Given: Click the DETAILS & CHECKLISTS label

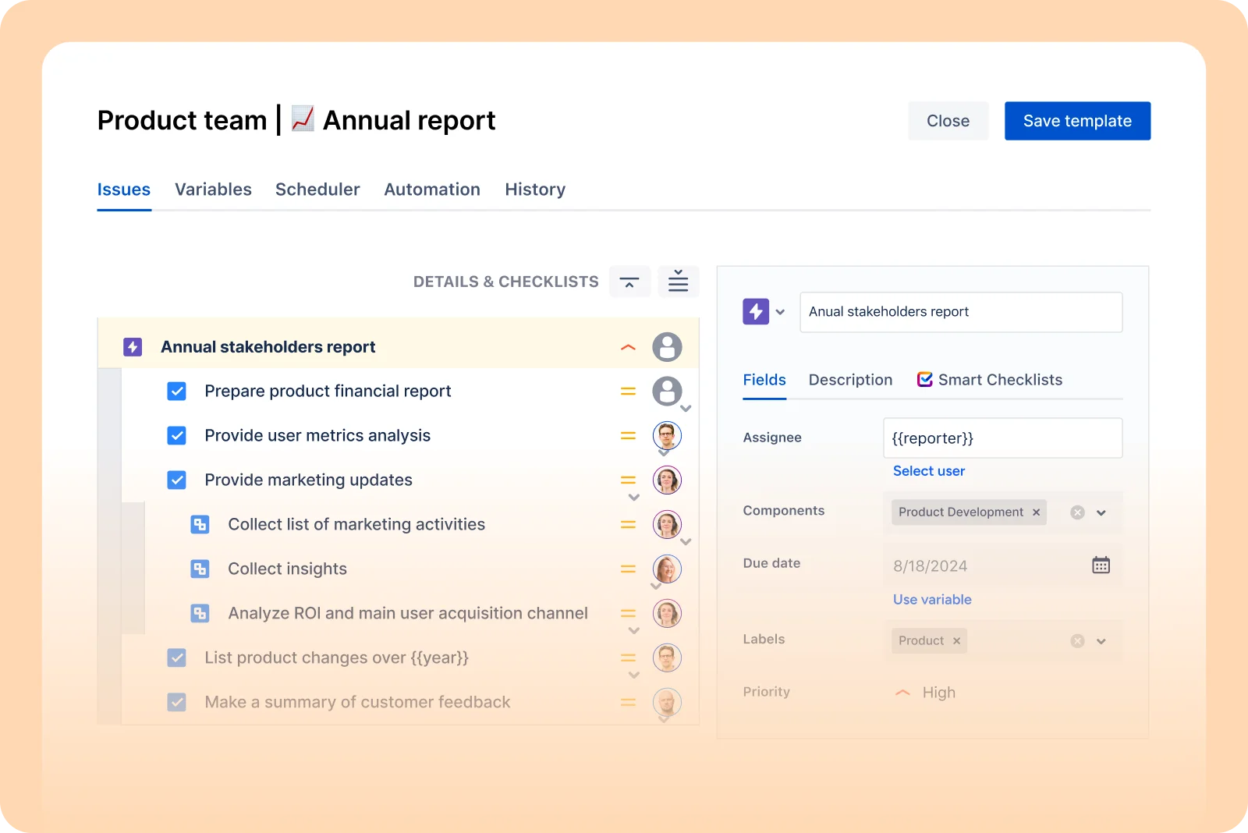Looking at the screenshot, I should [506, 282].
